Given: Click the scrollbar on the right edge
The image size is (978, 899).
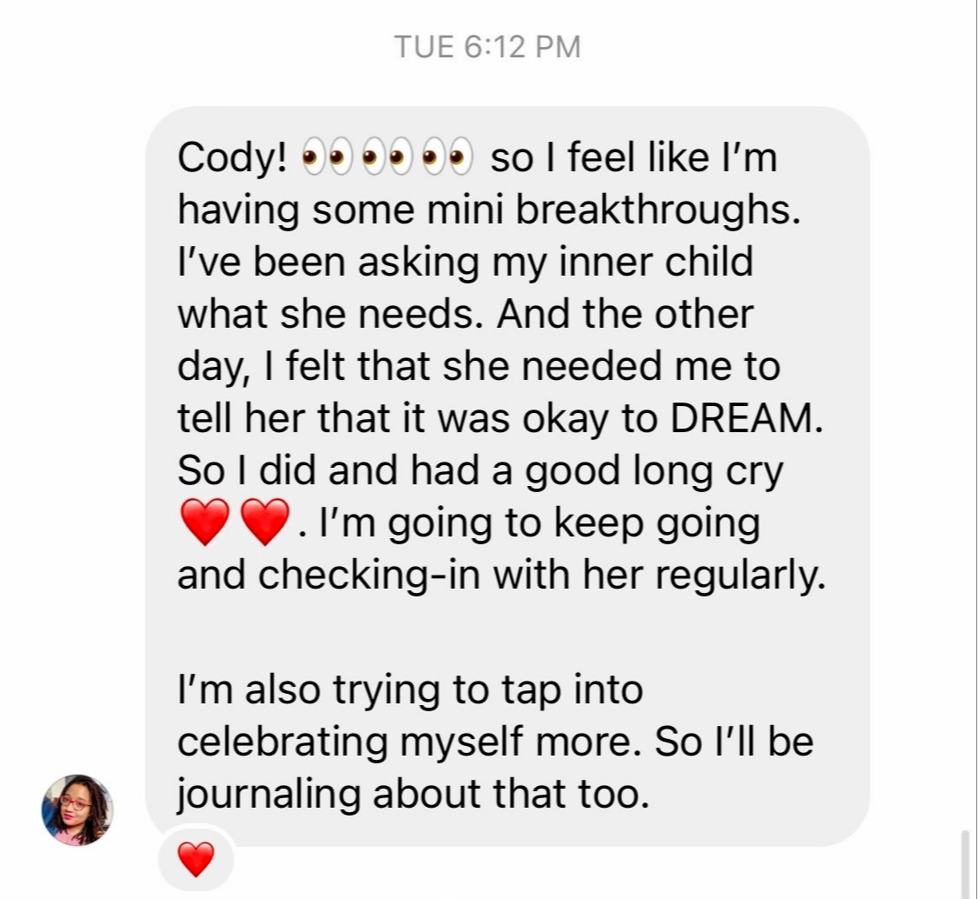Looking at the screenshot, I should pos(965,864).
